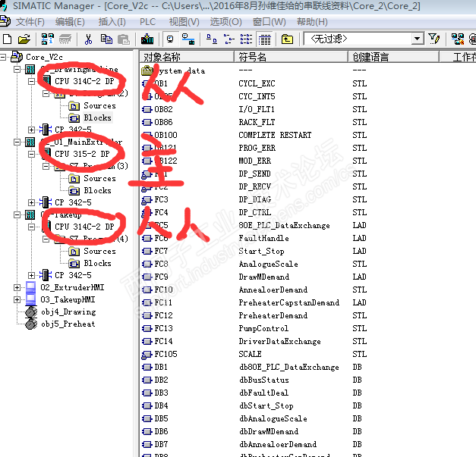Click the FC105 block icon
Viewport: 476px width, 457px height.
tap(147, 354)
